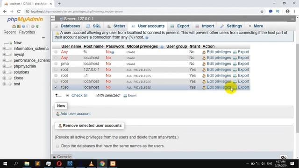Open Windows Start menu
Viewport: 299px width, 168px height.
[x=5, y=164]
